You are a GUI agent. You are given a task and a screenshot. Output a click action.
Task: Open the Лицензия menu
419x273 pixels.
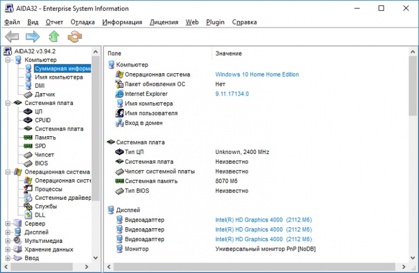pos(164,22)
